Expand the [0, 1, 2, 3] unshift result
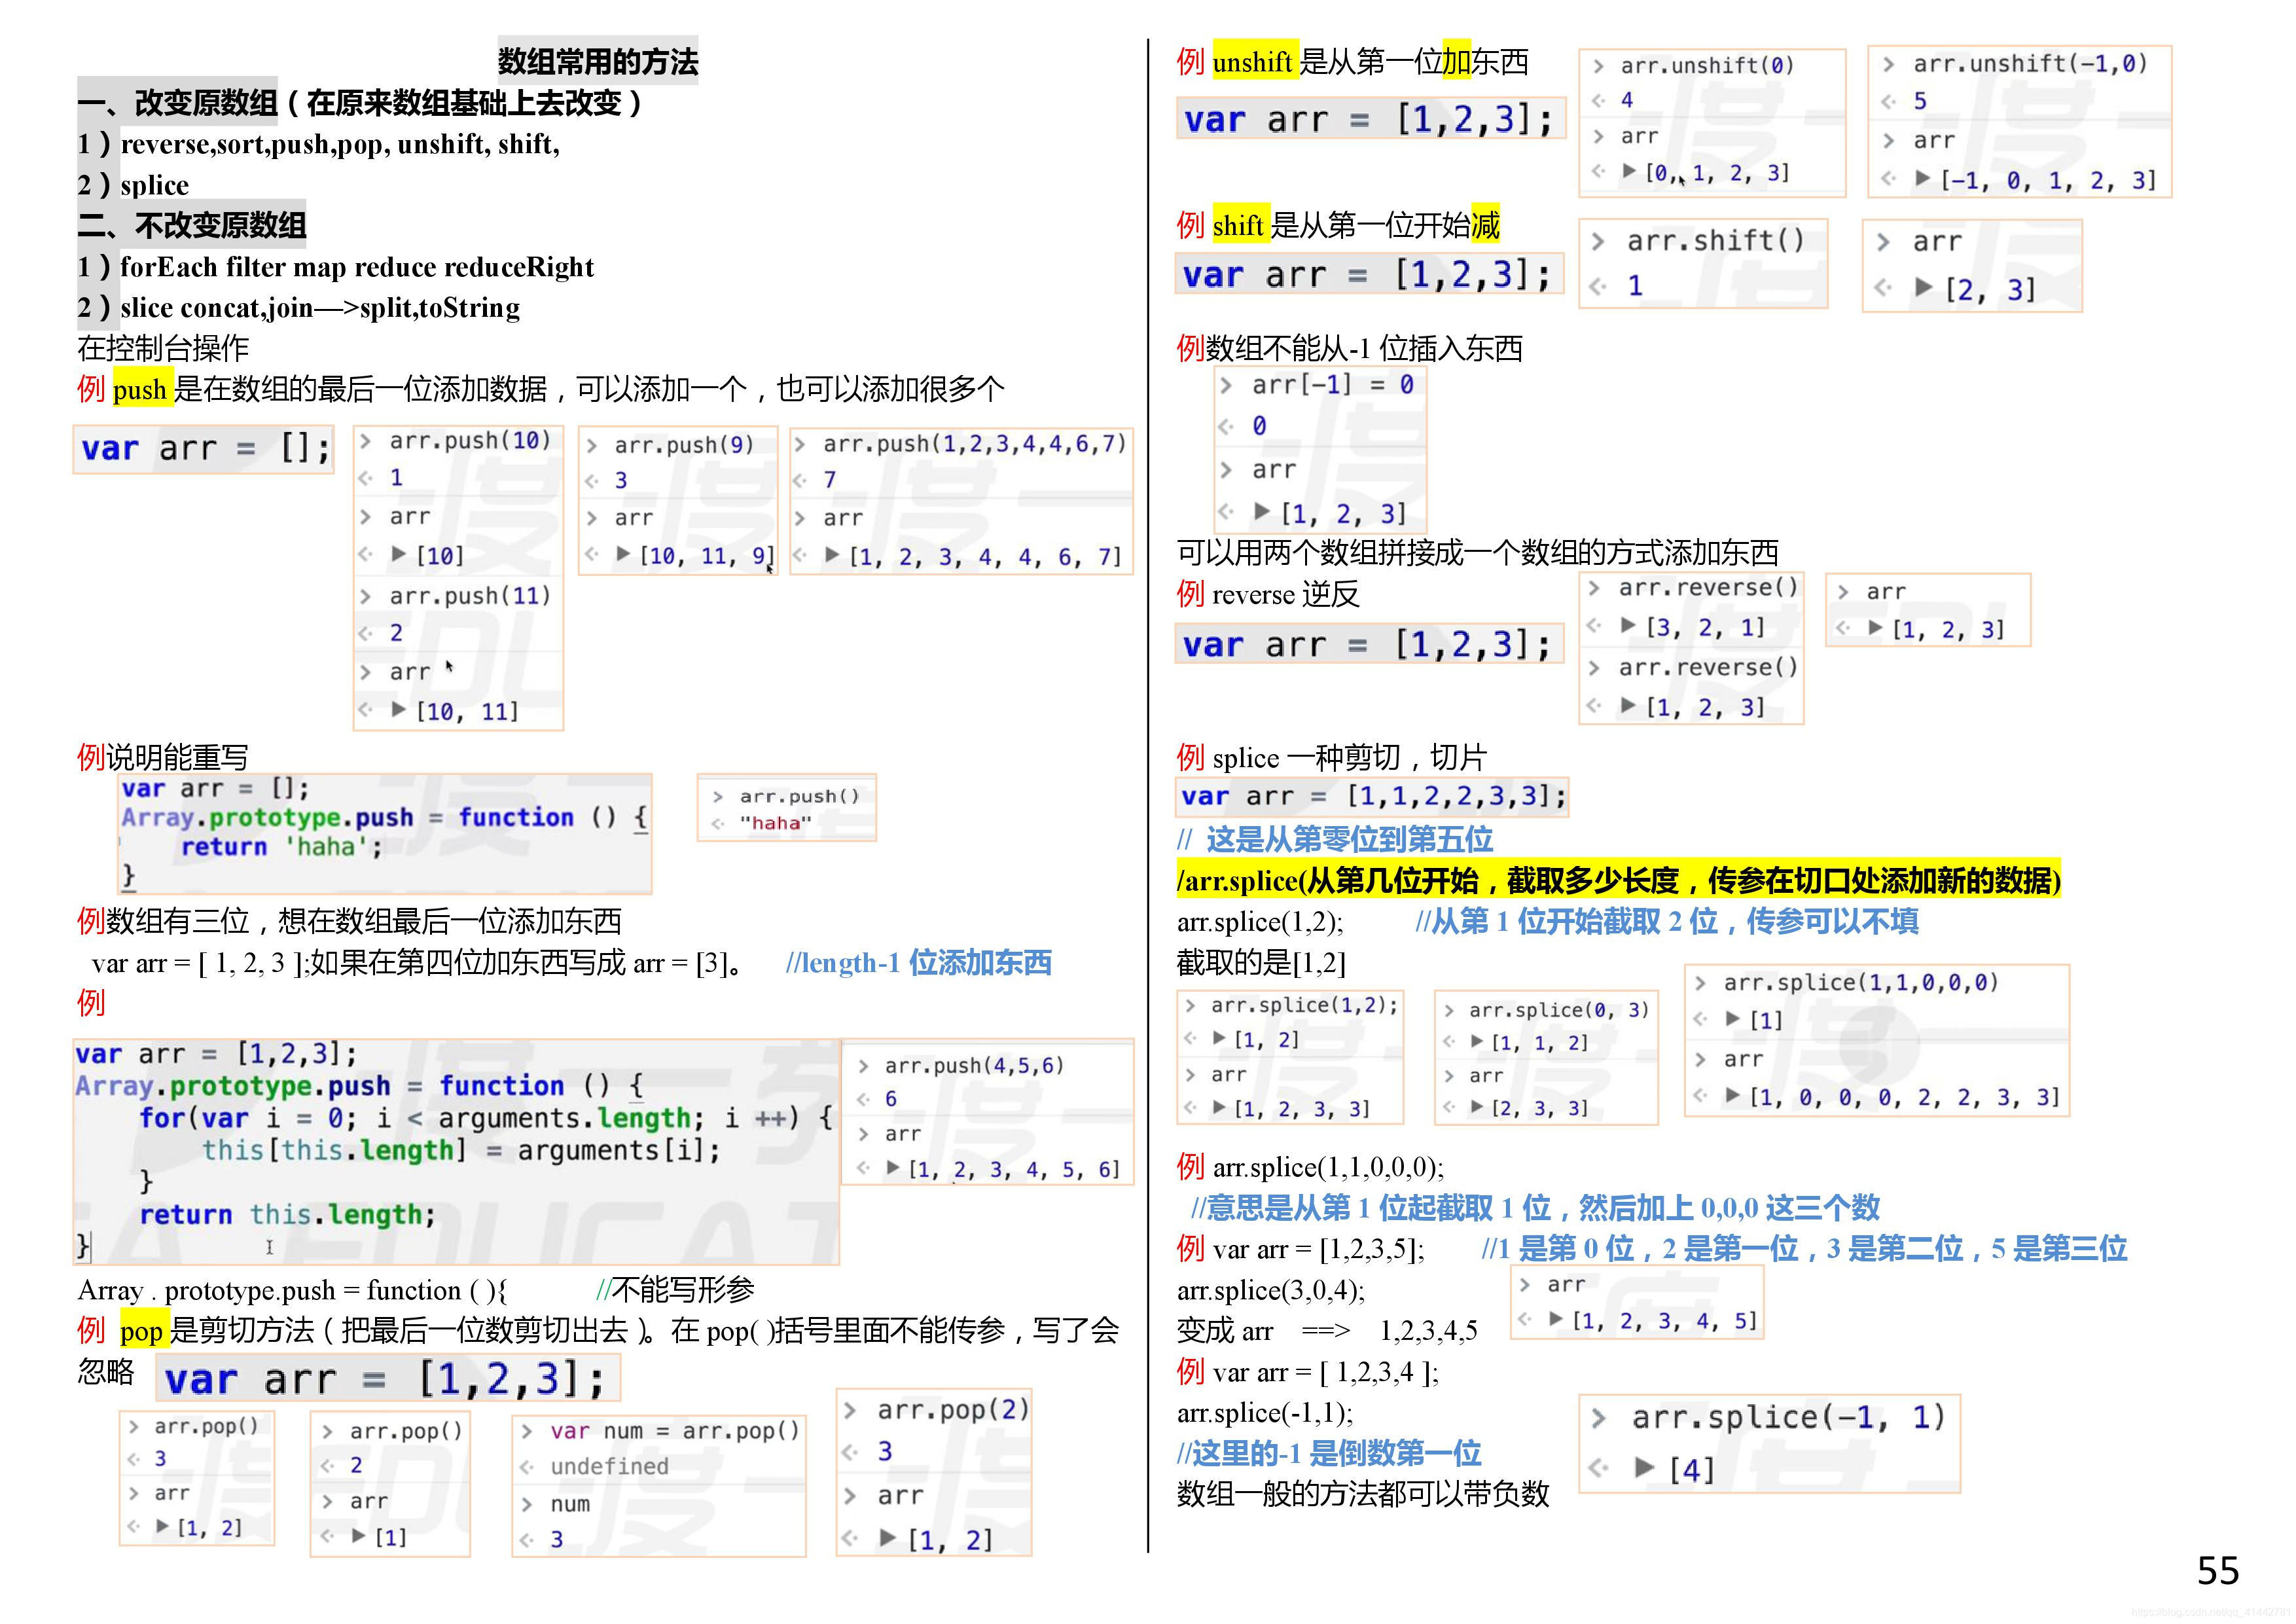Screen dimensions: 2296x1624 1629,171
